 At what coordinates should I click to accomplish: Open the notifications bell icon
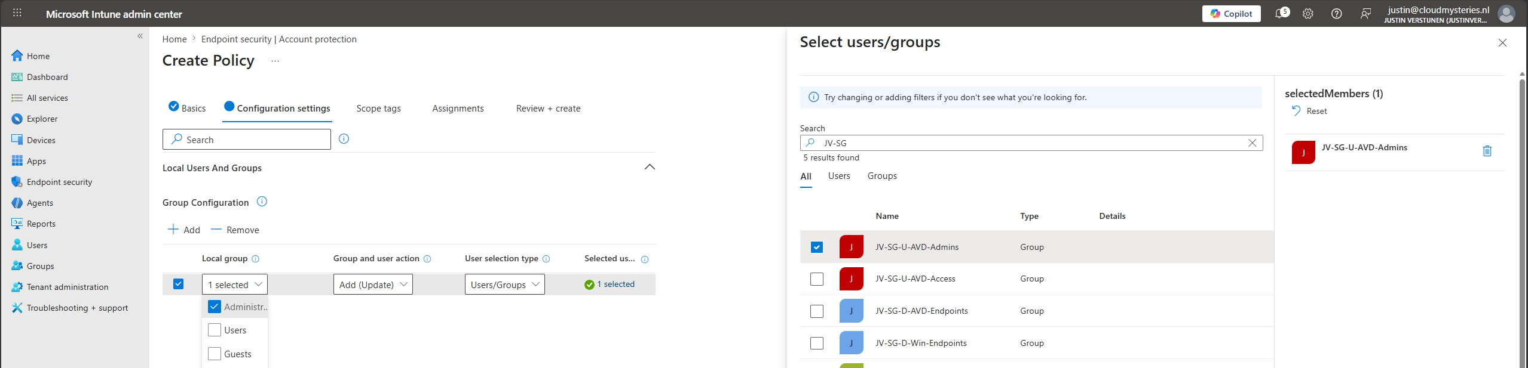click(1279, 14)
